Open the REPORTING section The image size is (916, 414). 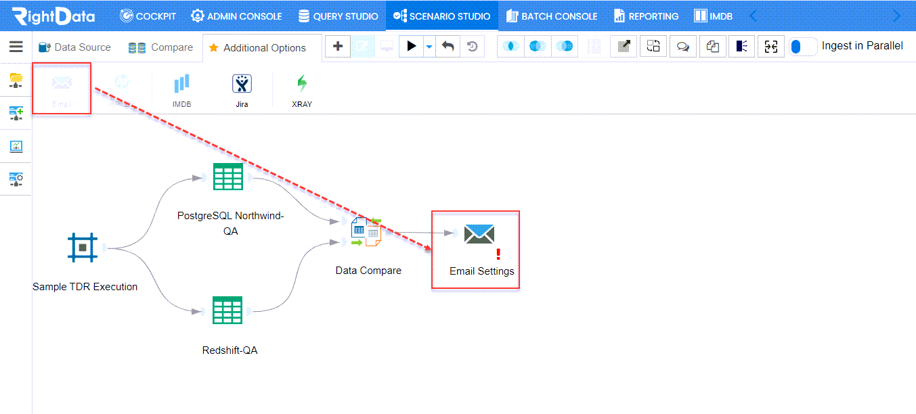coord(646,16)
